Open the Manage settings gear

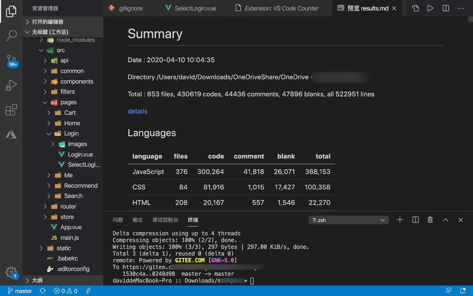[x=11, y=273]
